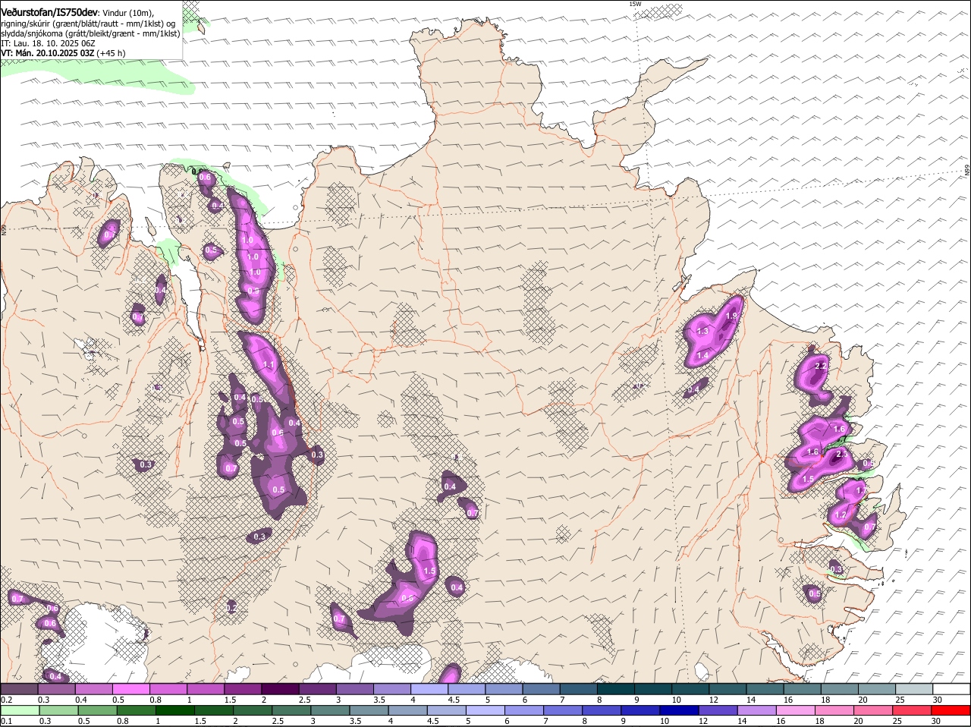Click the 1.2 precipitation value on the map

pos(840,515)
